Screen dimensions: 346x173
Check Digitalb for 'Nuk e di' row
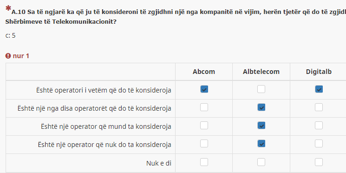point(319,162)
